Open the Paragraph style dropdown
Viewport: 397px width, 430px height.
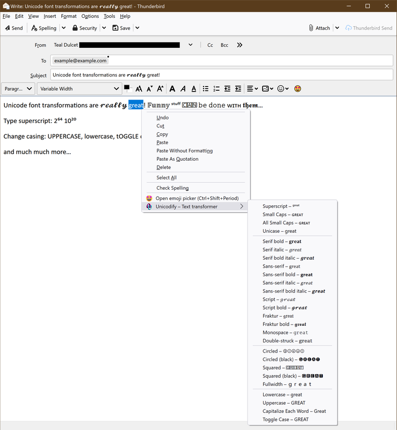tap(18, 89)
